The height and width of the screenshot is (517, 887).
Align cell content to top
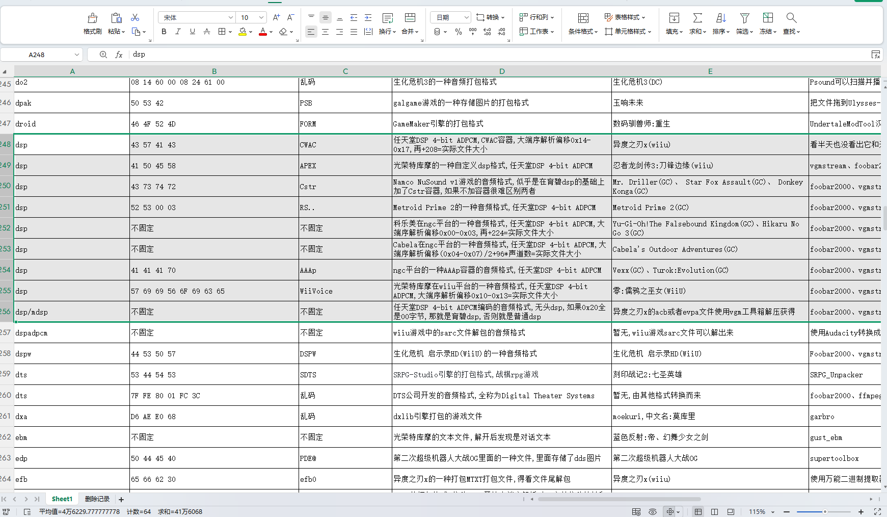(x=311, y=17)
